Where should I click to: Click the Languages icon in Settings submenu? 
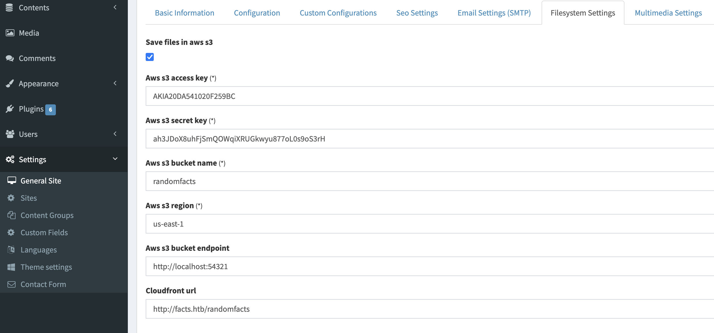(x=11, y=250)
